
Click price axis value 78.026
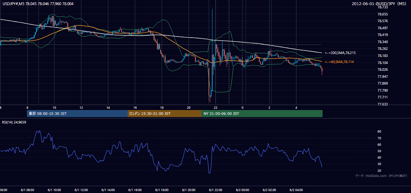click(x=383, y=69)
